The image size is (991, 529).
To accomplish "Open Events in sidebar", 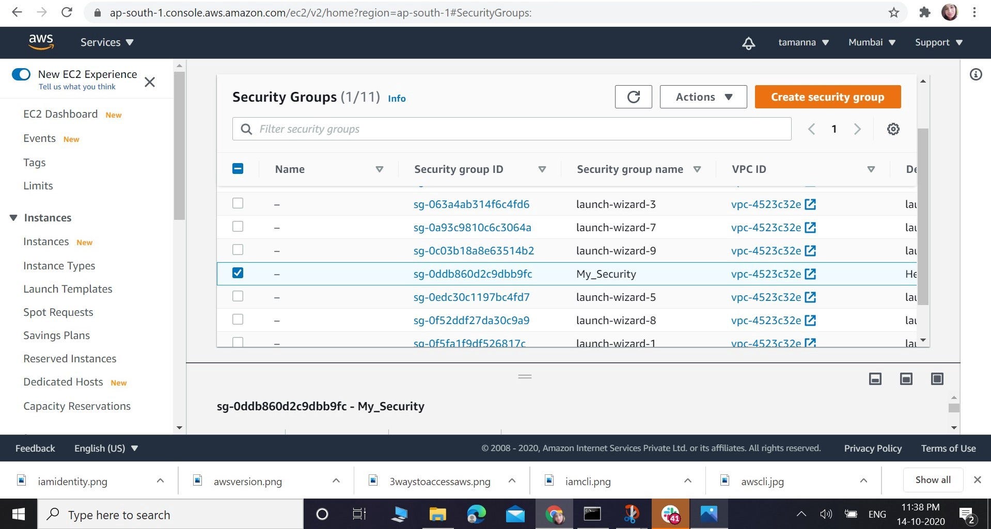I will pos(39,138).
